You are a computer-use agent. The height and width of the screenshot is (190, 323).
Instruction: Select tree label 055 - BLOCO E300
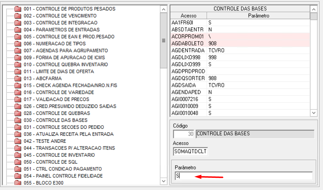(43, 183)
